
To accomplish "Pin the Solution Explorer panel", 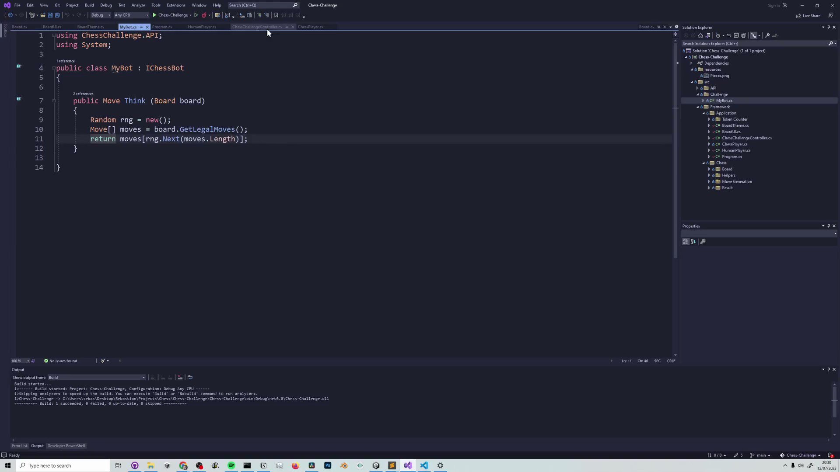I will click(828, 27).
